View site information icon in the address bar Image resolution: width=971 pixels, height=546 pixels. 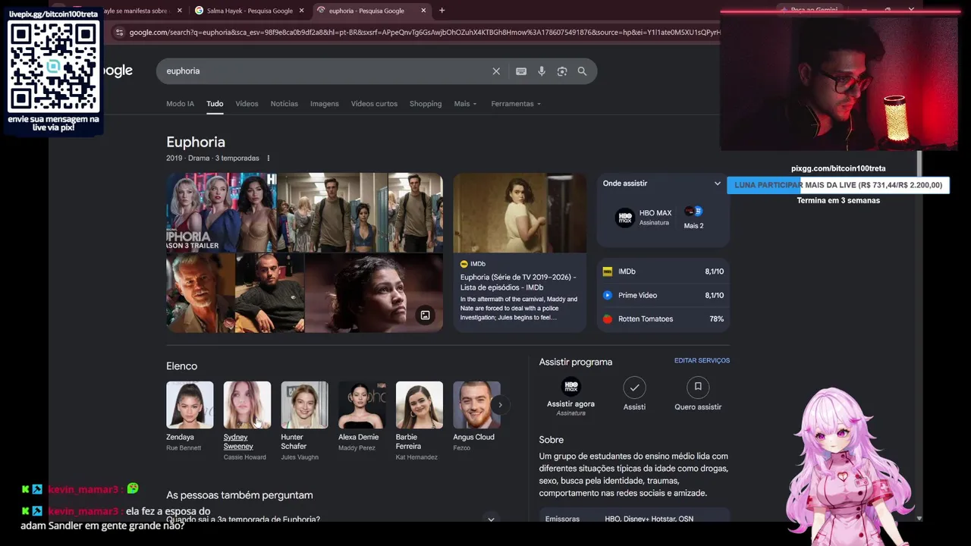point(119,33)
